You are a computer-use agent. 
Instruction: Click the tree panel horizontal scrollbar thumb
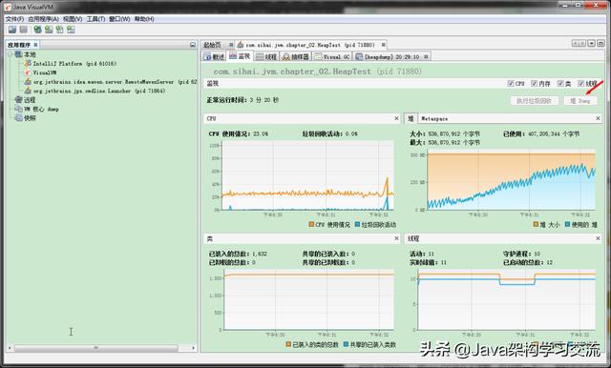[95, 348]
